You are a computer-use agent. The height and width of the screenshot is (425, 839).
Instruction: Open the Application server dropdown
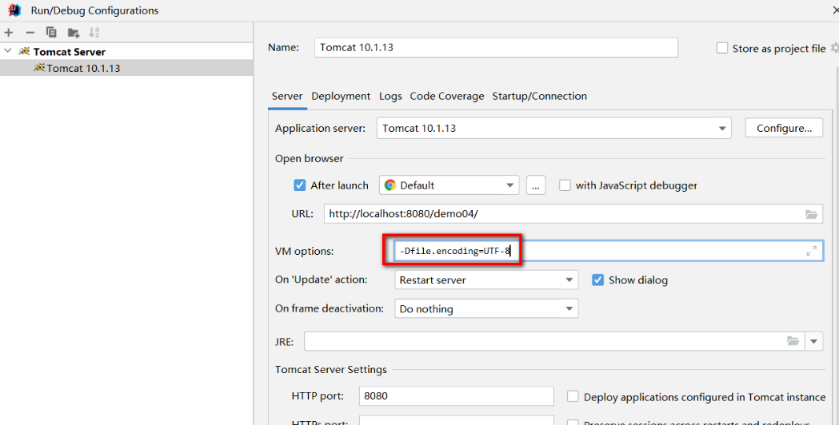[x=553, y=129]
